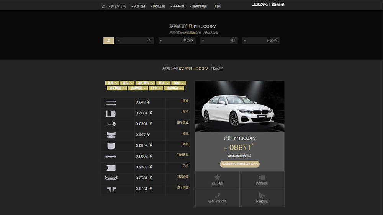Toggle the 后翼子板 part tag
Viewport: 383px width, 215px height.
coord(145,83)
